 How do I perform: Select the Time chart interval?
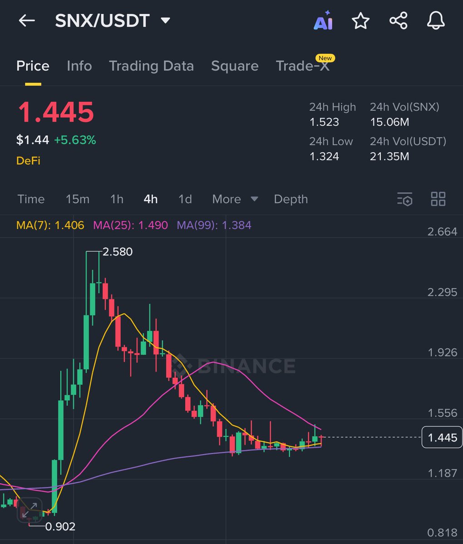pos(31,199)
